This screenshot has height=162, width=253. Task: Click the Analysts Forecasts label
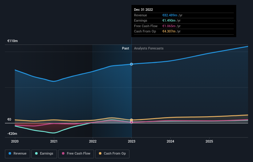[x=149, y=48]
